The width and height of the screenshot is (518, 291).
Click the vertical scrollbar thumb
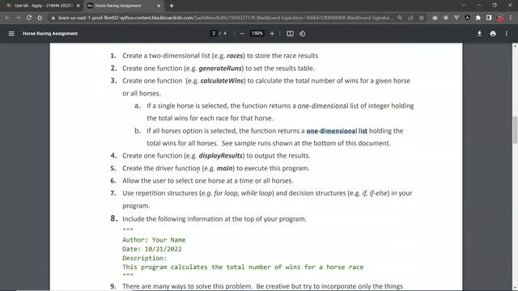[x=515, y=129]
